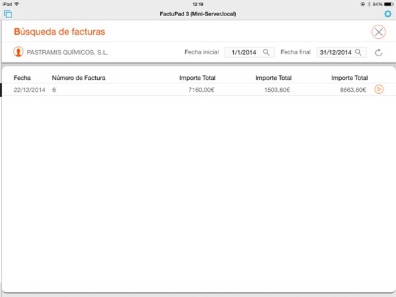This screenshot has height=297, width=396.
Task: Click the orange customer person icon
Action: 18,52
